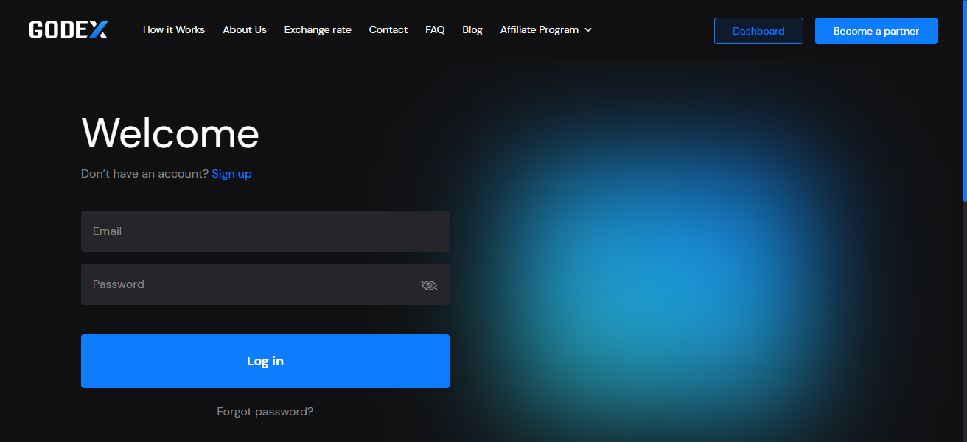Toggle password visibility eye icon
This screenshot has height=442, width=967.
pyautogui.click(x=429, y=285)
